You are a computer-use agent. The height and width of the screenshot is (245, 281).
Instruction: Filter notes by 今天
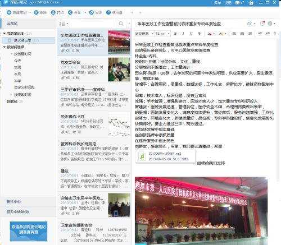point(17,61)
